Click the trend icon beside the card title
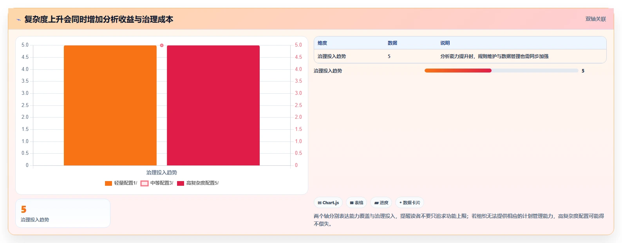Image resolution: width=622 pixels, height=243 pixels. click(18, 20)
